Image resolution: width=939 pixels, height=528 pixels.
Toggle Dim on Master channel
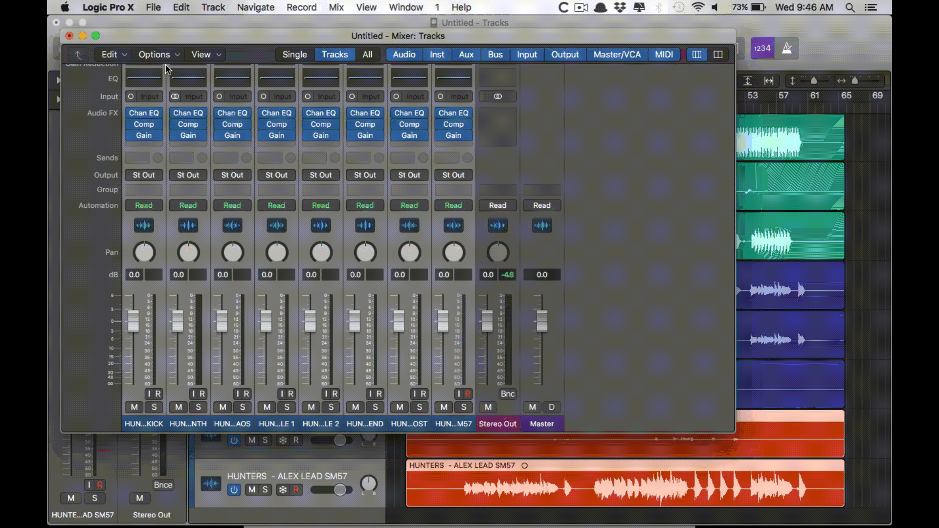click(x=552, y=407)
